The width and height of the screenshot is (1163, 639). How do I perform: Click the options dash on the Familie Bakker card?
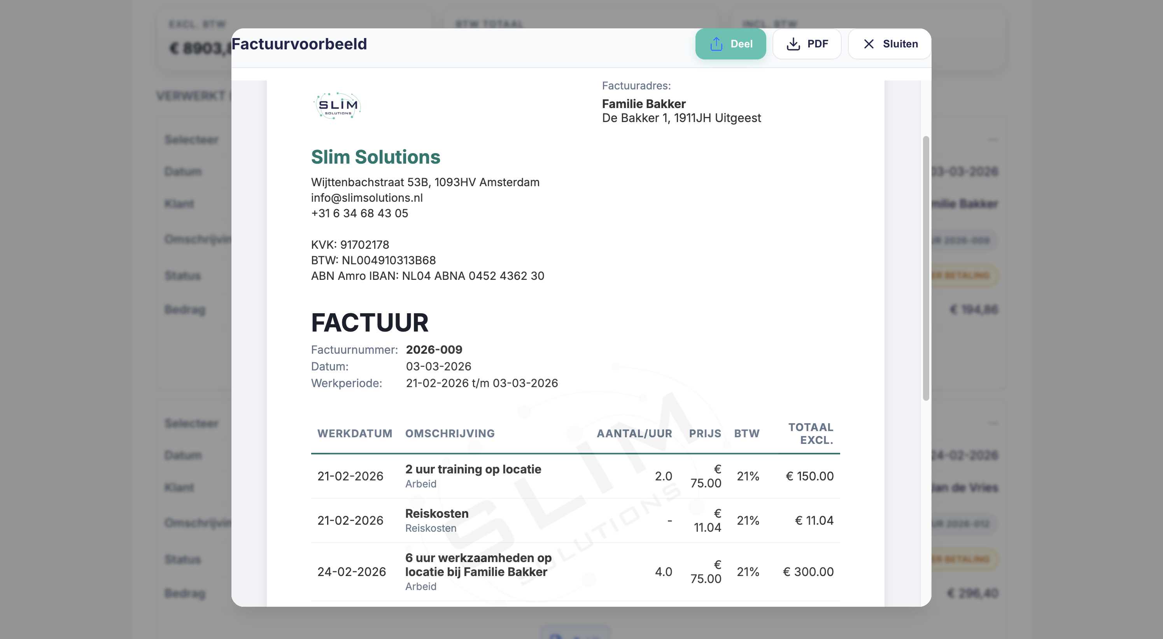click(993, 140)
